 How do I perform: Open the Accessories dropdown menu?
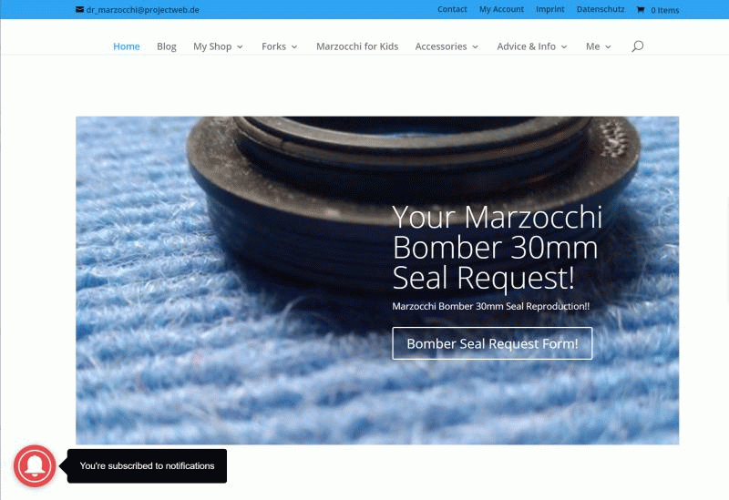(446, 46)
